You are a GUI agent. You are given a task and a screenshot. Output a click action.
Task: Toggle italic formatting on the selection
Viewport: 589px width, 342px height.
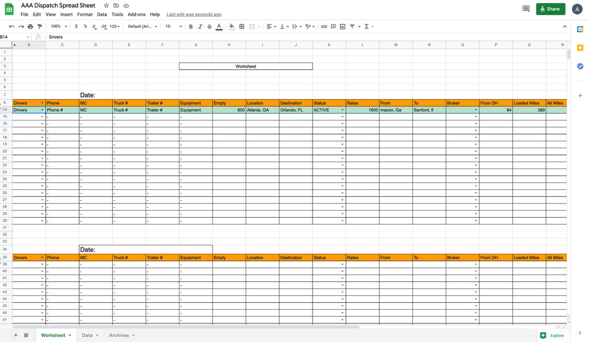200,26
